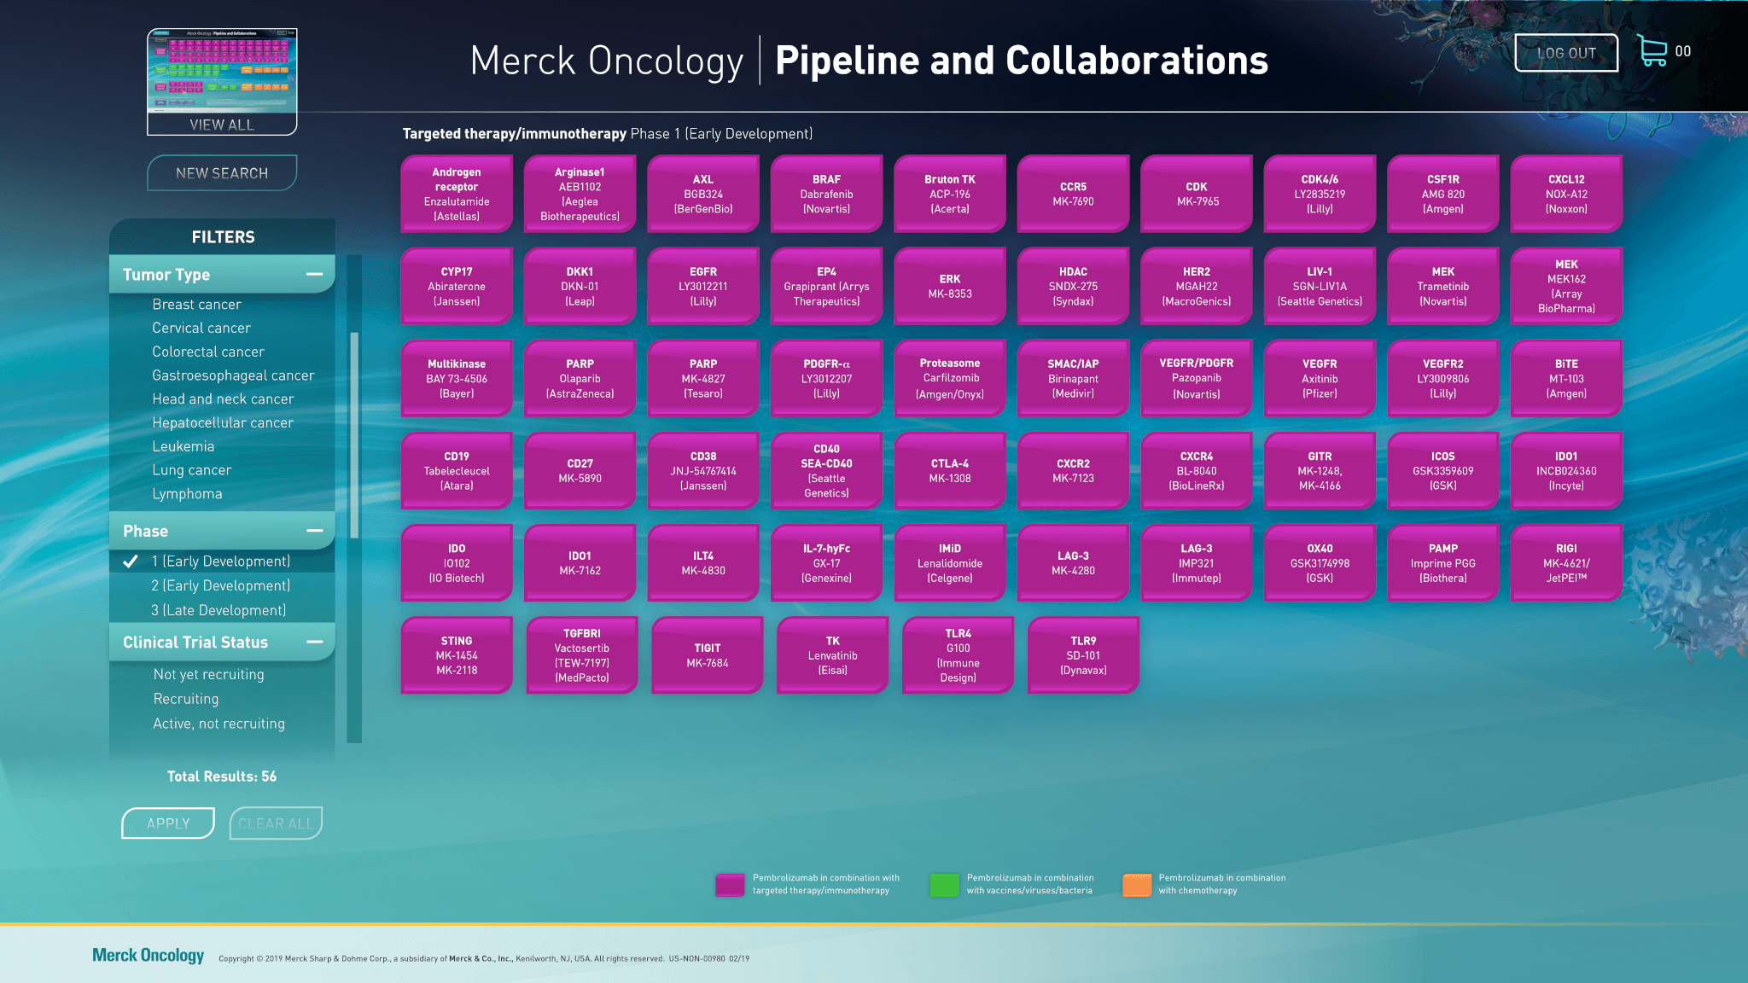Open the ERK MK-8353 card

[950, 286]
